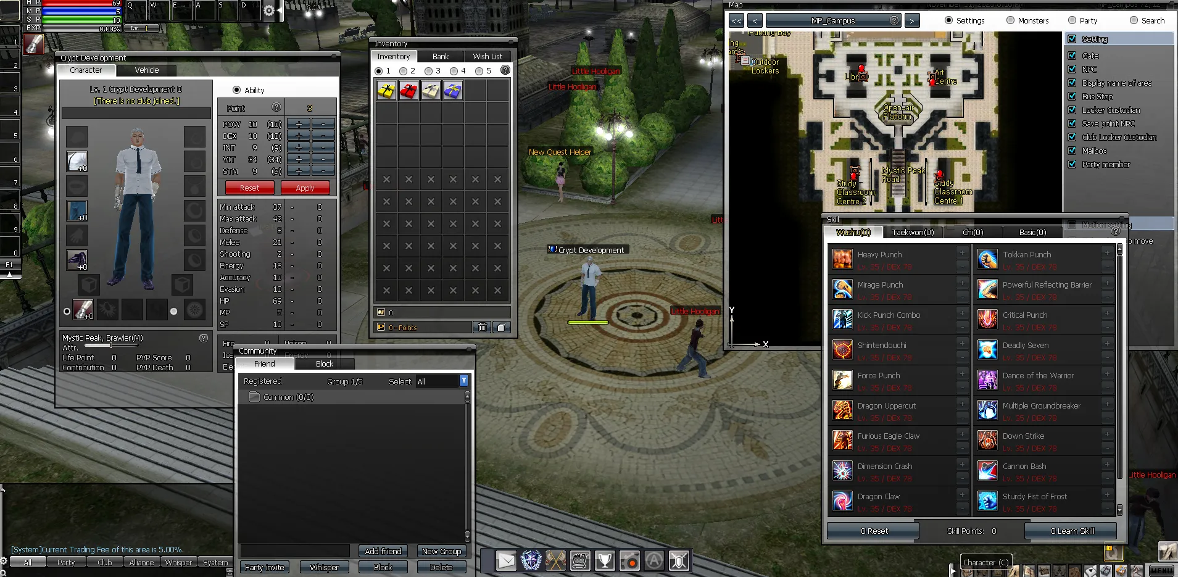Viewport: 1178px width, 577px height.
Task: Open the mail envelope icon
Action: 506,560
